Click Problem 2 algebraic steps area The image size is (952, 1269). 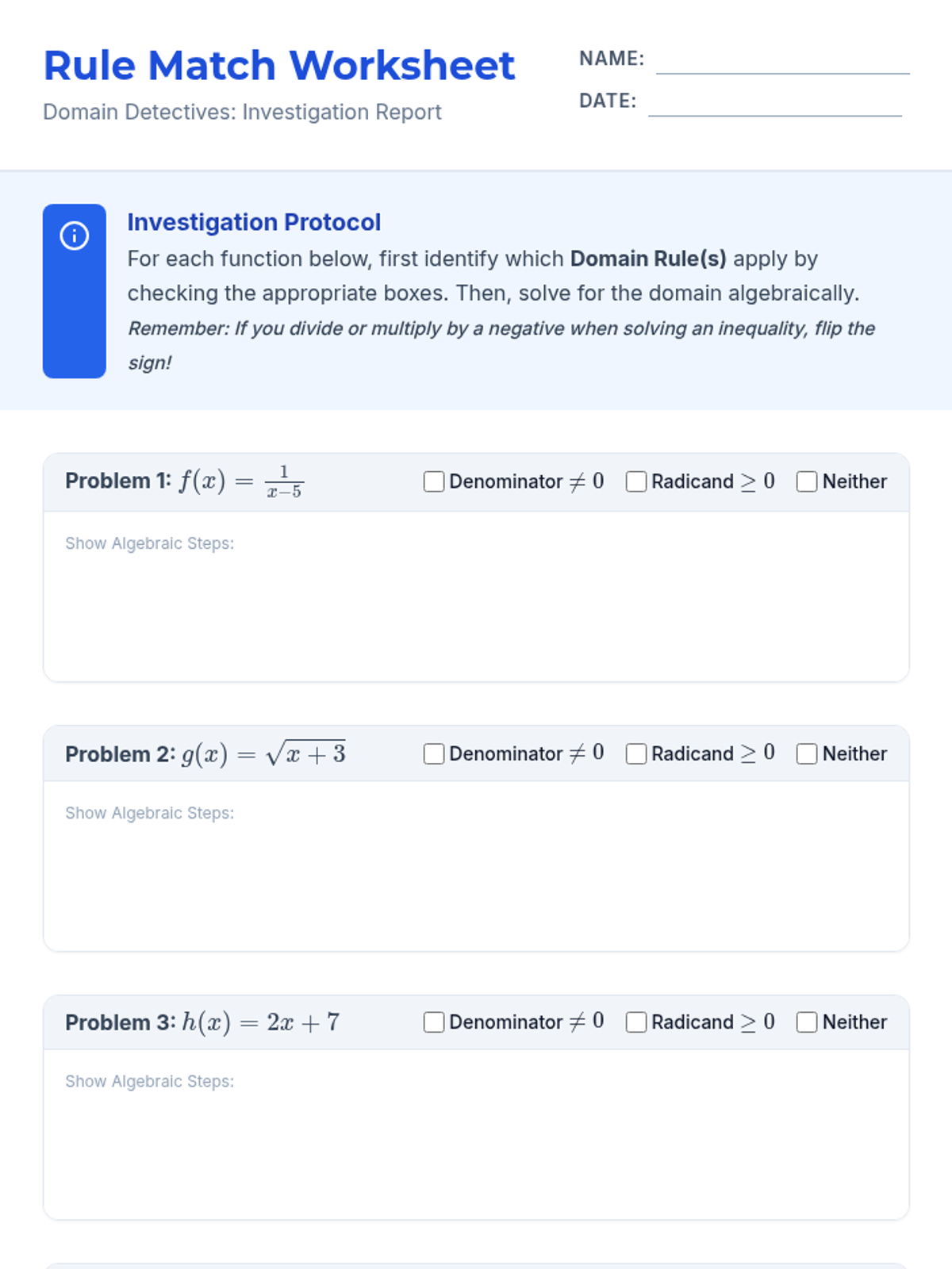pos(476,880)
